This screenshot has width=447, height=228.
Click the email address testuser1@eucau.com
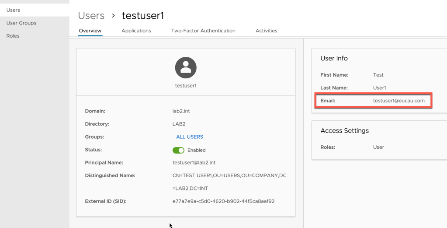pyautogui.click(x=398, y=101)
